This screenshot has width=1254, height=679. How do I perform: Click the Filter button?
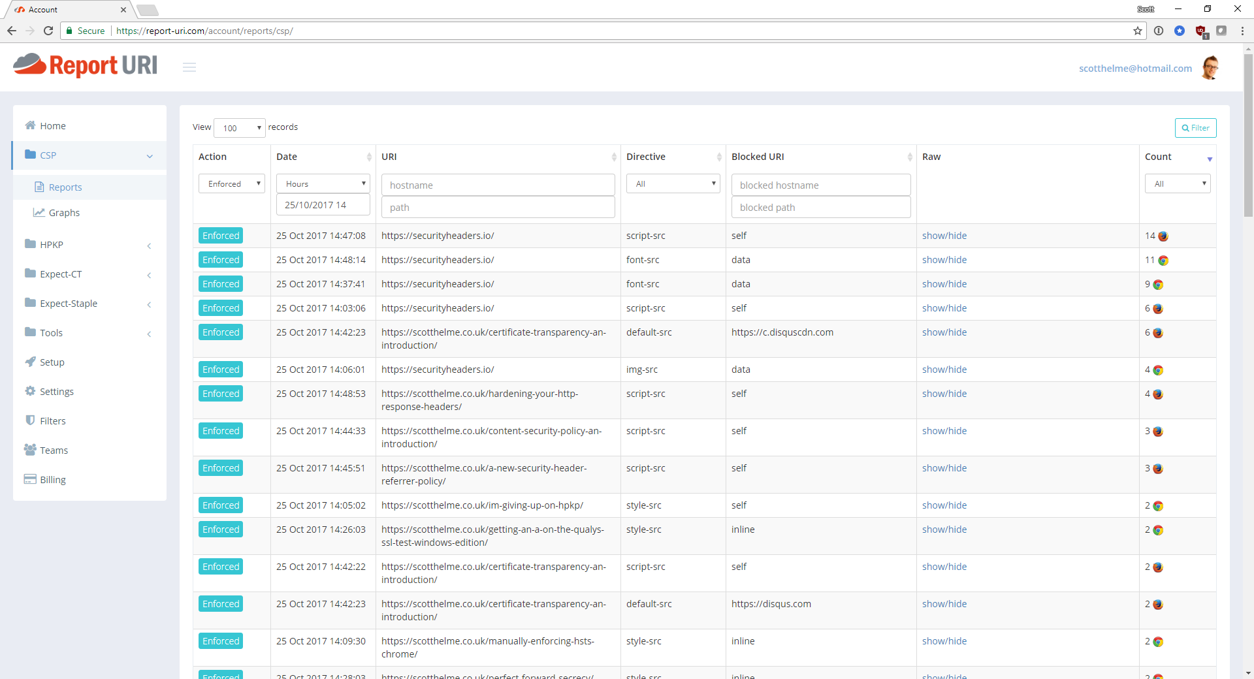tap(1195, 127)
